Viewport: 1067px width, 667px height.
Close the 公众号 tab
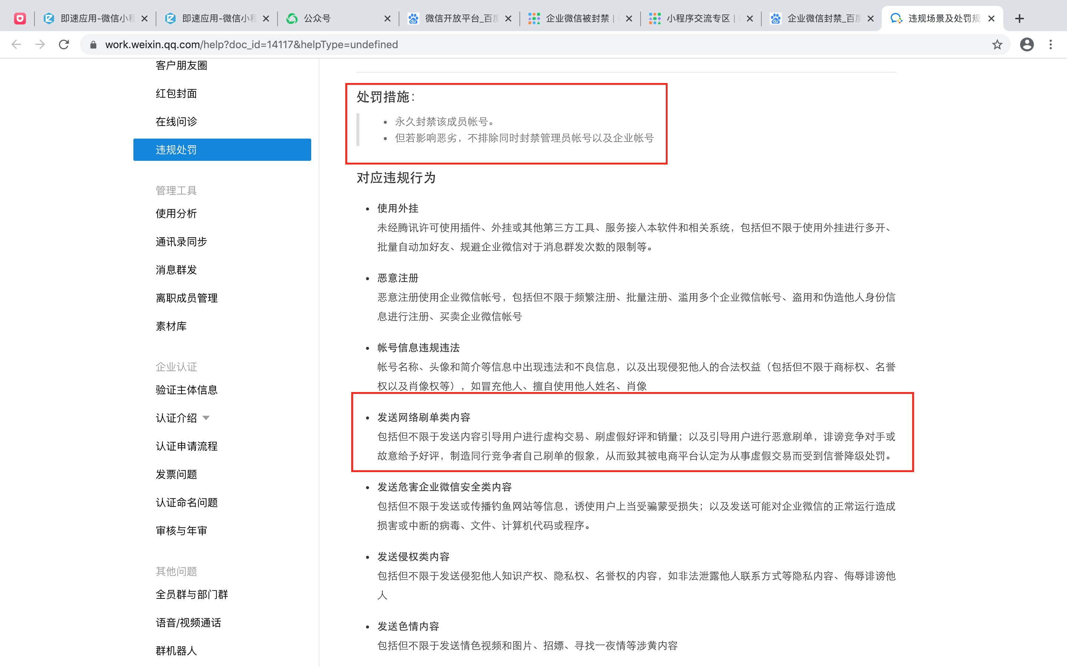click(387, 19)
